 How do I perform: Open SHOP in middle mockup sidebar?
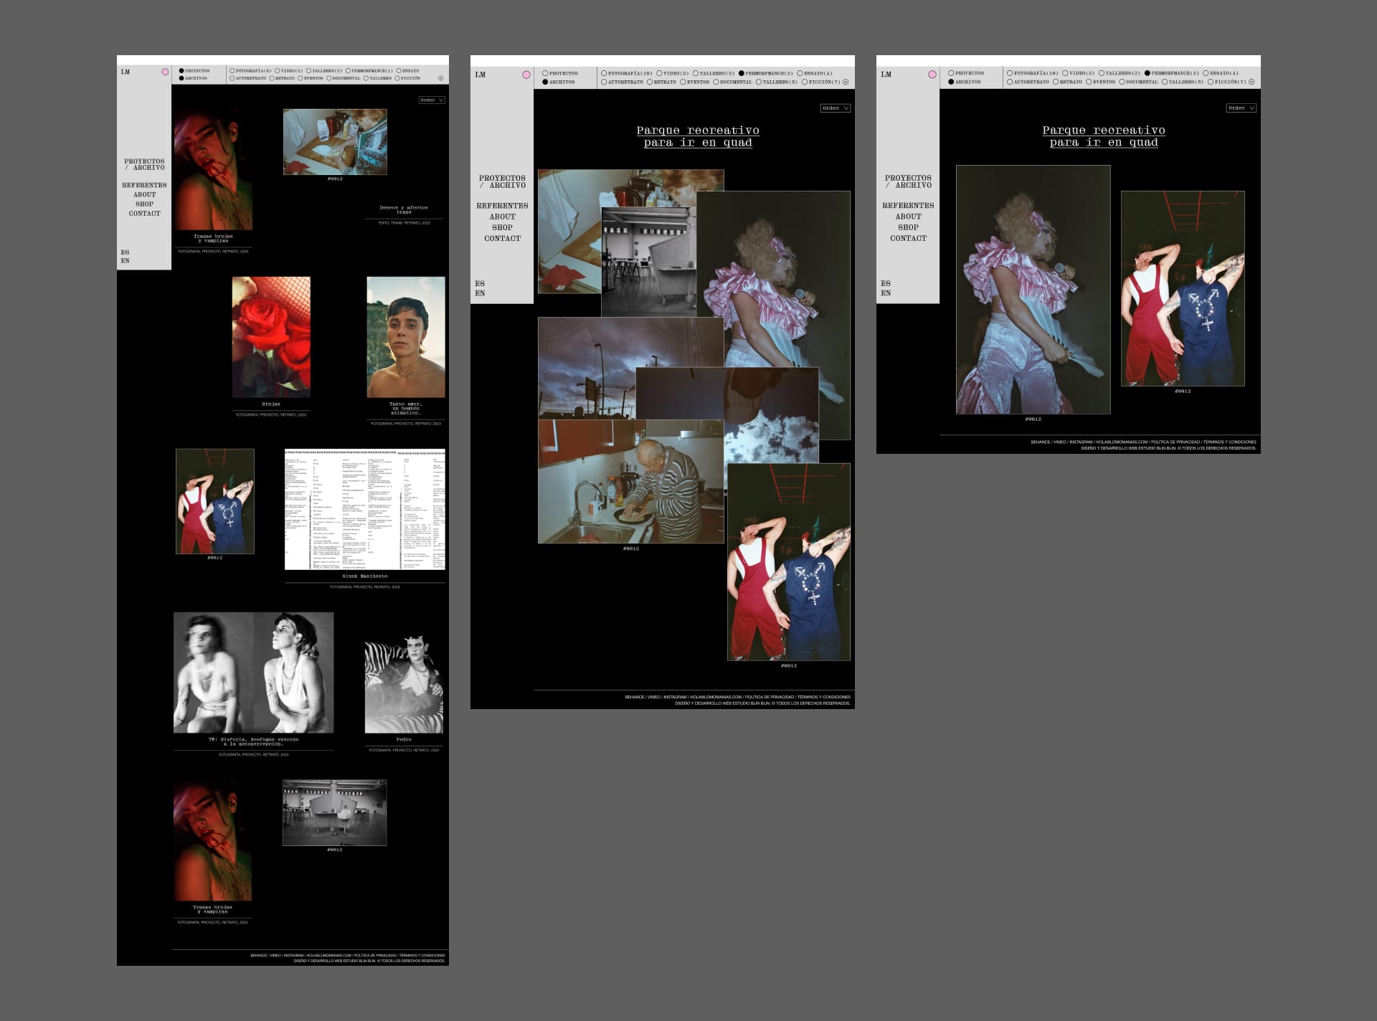point(502,227)
